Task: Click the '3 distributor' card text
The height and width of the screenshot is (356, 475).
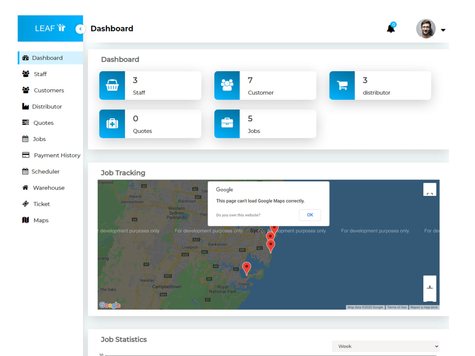Action: (376, 86)
